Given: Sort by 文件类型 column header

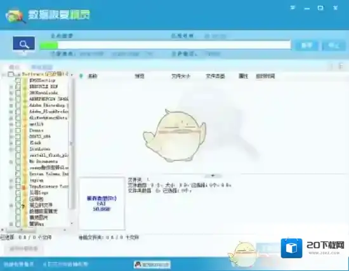Looking at the screenshot, I should pyautogui.click(x=215, y=76).
